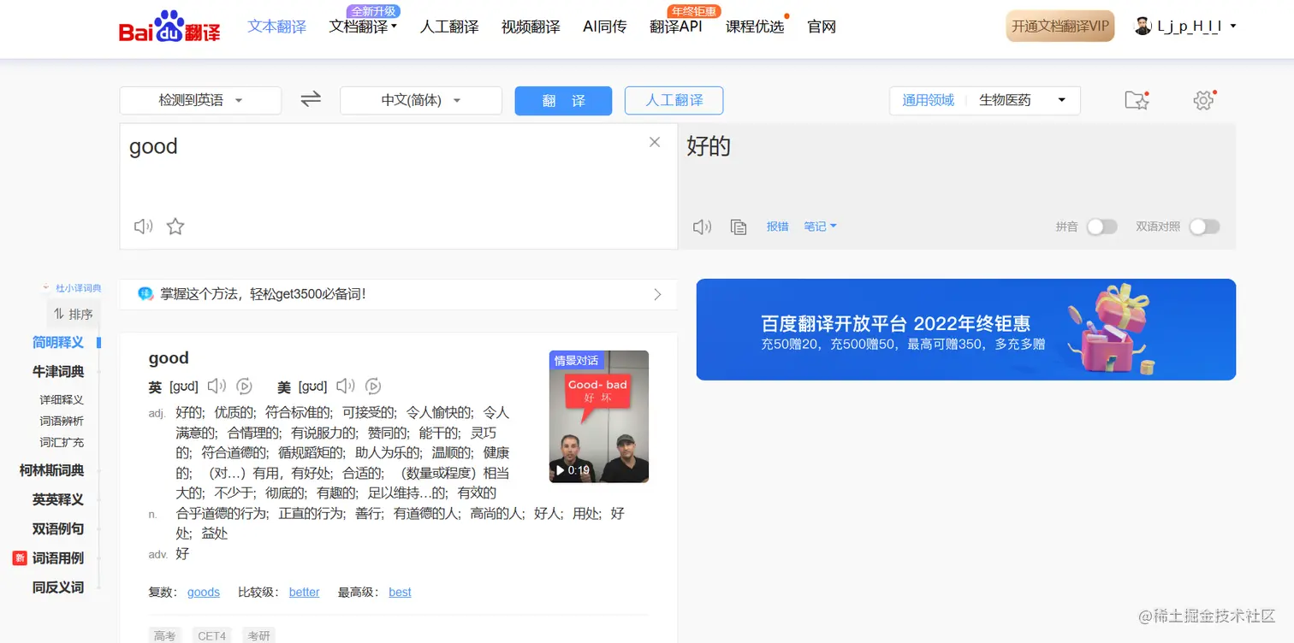Expand the 文档翻译 menu

point(363,27)
